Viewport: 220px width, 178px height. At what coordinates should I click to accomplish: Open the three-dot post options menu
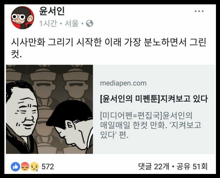coord(199,11)
